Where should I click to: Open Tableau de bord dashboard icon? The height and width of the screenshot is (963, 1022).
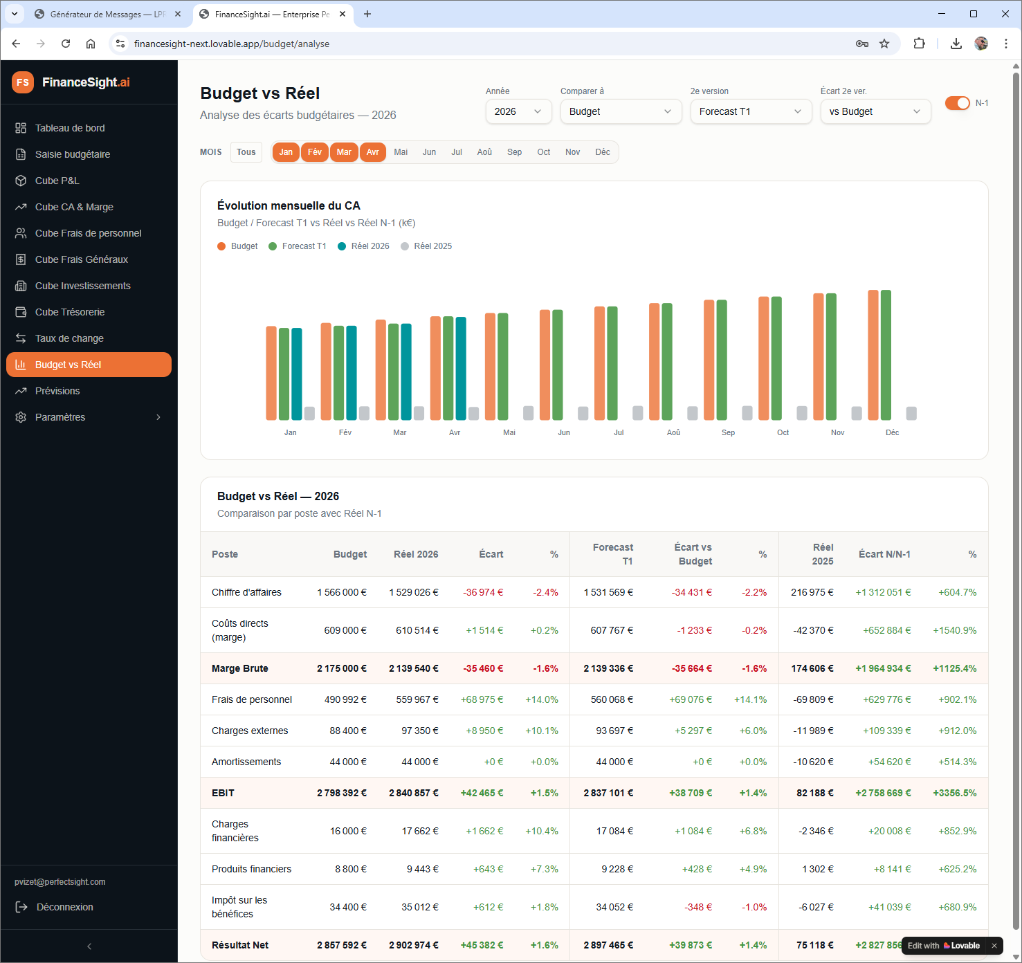pos(21,128)
